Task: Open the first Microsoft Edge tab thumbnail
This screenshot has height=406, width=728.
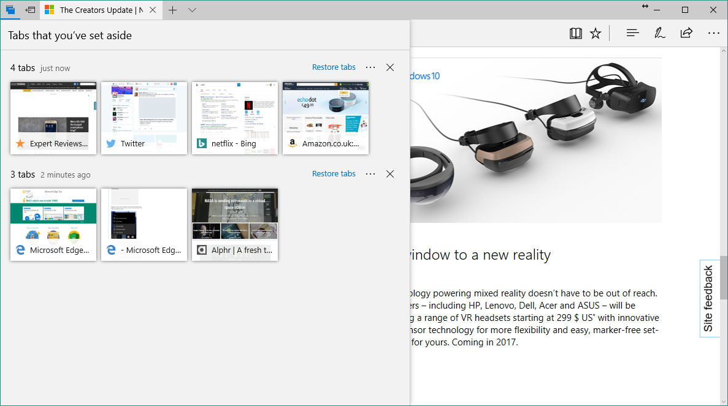Action: click(53, 224)
